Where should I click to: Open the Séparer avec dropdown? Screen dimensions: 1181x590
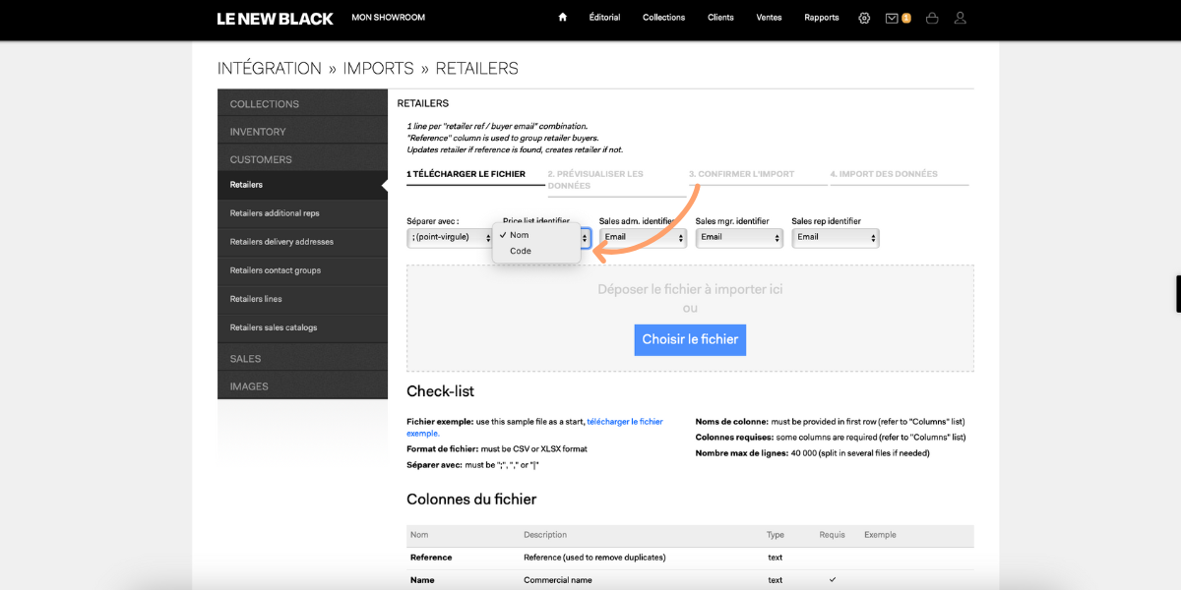(x=450, y=237)
